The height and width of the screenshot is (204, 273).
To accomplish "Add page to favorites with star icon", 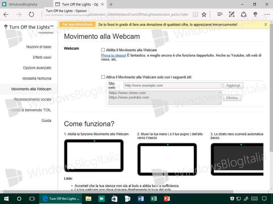I will point(204,14).
